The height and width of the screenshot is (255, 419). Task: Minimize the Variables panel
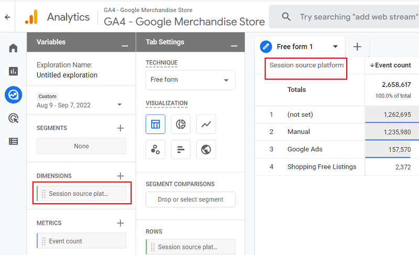[125, 46]
